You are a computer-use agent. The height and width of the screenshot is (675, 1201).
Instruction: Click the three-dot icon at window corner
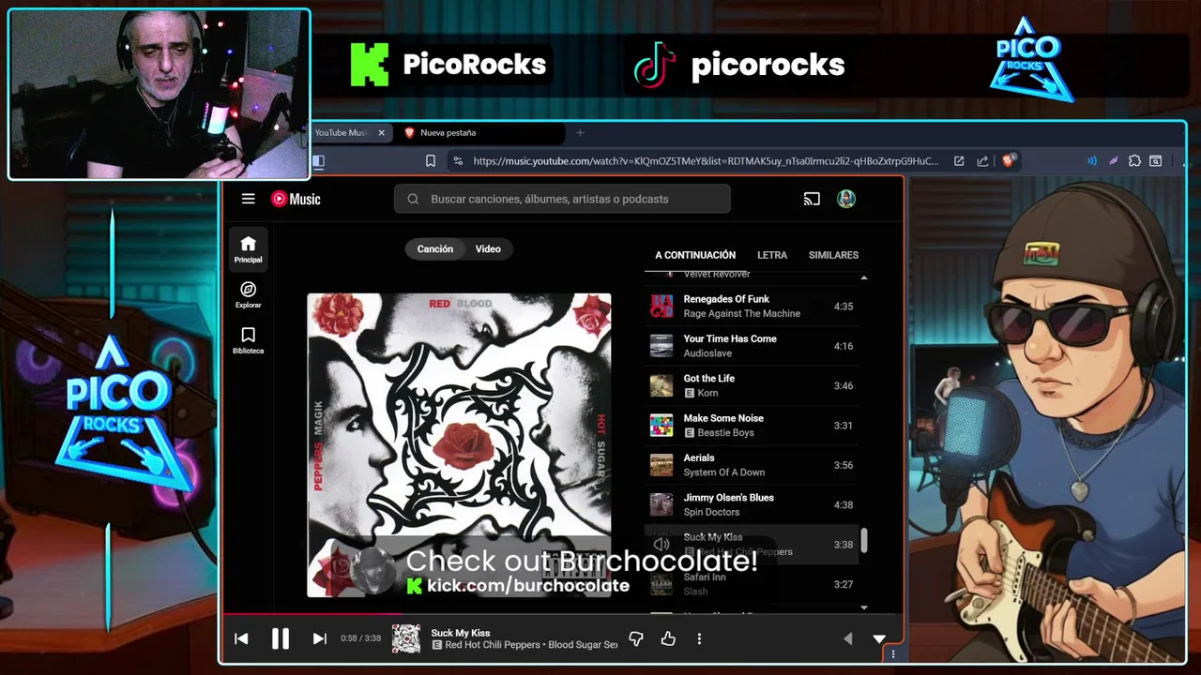[893, 654]
